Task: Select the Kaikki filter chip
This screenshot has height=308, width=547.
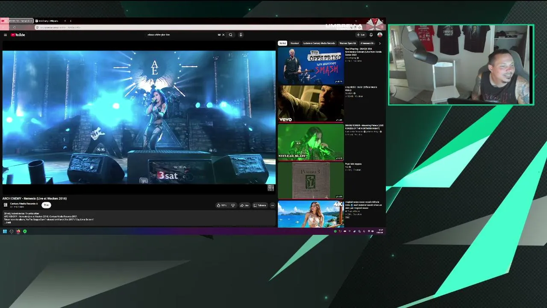Action: pyautogui.click(x=282, y=43)
